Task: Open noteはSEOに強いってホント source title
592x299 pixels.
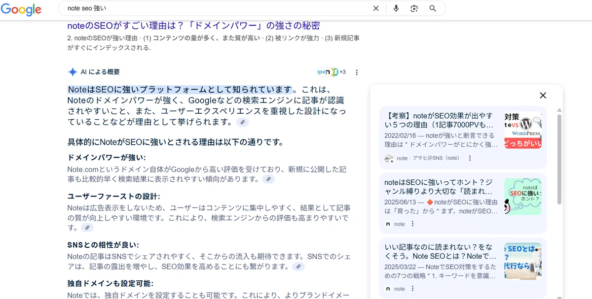Action: [439, 186]
